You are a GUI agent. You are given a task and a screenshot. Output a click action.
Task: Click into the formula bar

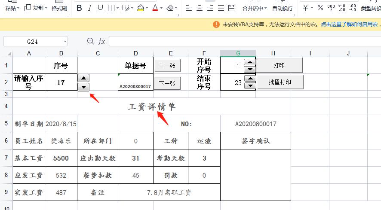[x=245, y=41]
